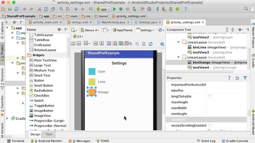
Task: Open the Settings activity dropdown
Action: pos(145,30)
